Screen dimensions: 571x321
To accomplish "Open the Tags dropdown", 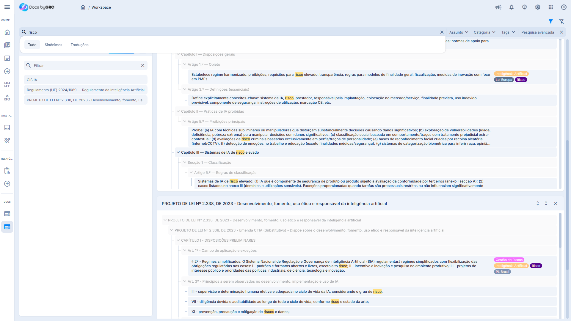I will (x=508, y=32).
